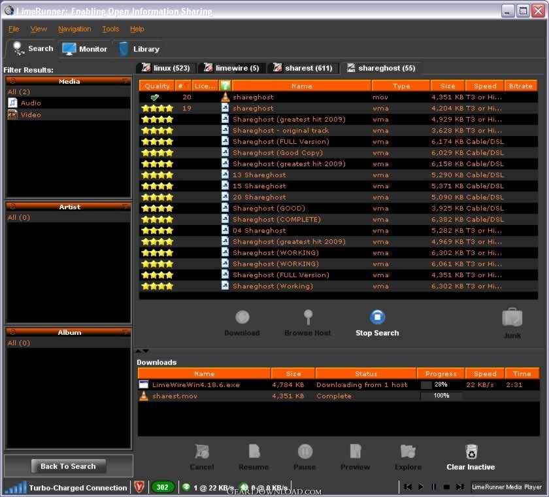Click the red shield icon in status bar
This screenshot has height=497, width=549.
coord(139,487)
